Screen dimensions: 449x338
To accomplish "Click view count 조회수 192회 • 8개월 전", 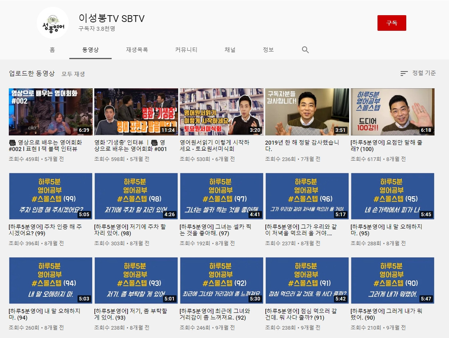I will tap(207, 243).
